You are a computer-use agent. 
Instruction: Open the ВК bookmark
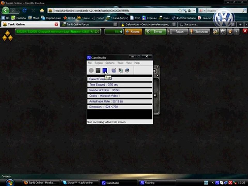5,18
